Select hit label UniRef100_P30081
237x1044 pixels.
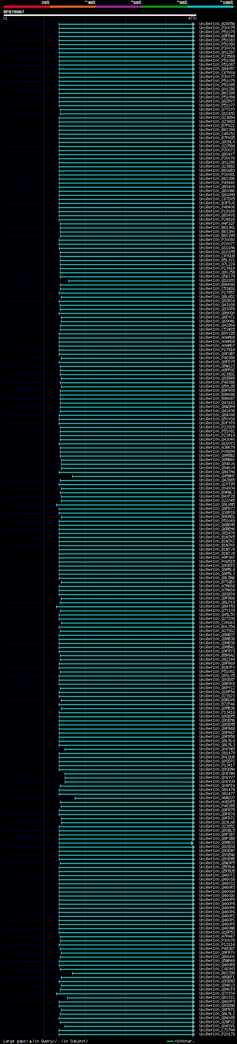tap(217, 175)
